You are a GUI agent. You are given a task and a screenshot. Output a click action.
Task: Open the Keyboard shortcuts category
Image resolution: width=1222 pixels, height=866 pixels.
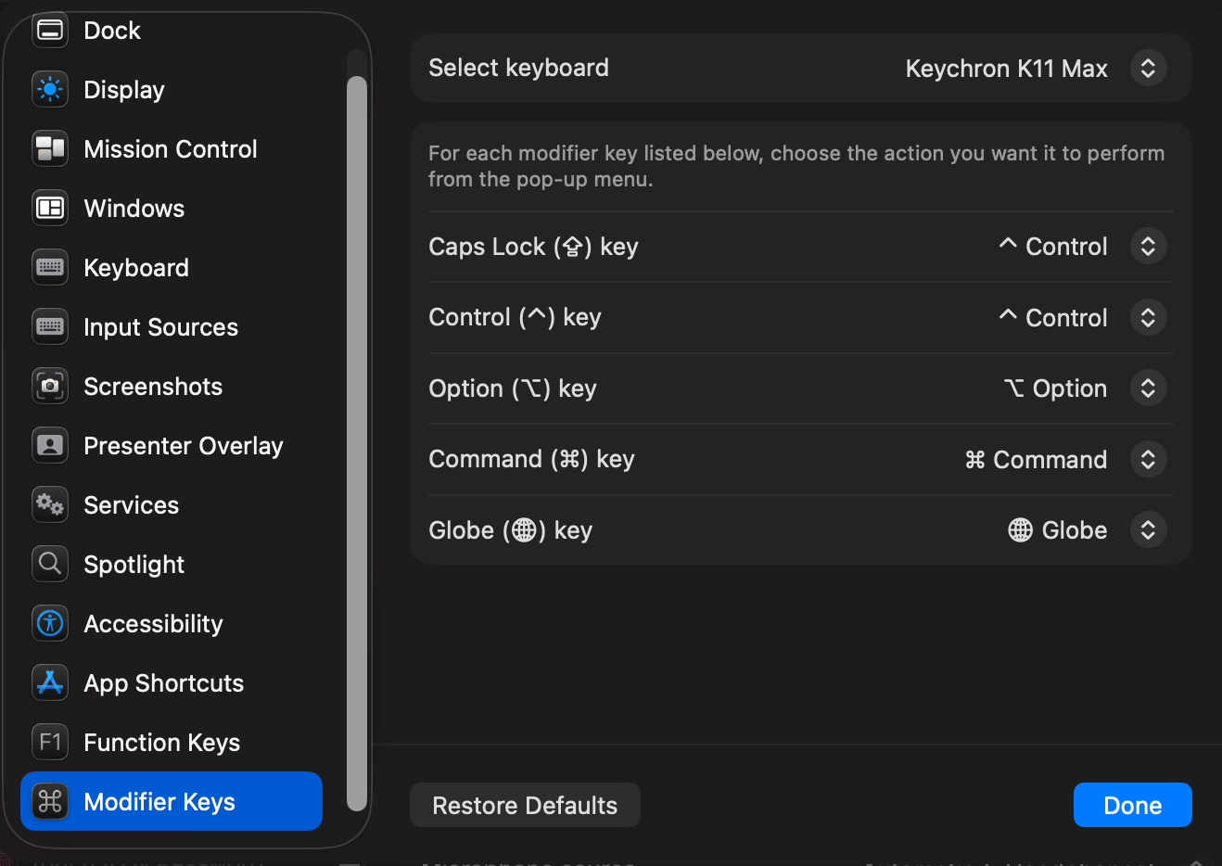pos(172,268)
